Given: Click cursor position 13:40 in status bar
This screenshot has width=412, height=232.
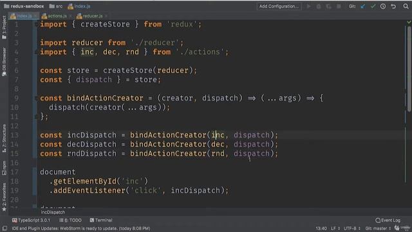Looking at the screenshot, I should pyautogui.click(x=321, y=228).
